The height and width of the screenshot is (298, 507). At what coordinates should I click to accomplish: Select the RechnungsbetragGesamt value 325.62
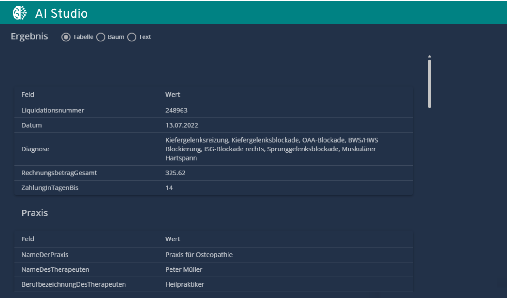175,173
